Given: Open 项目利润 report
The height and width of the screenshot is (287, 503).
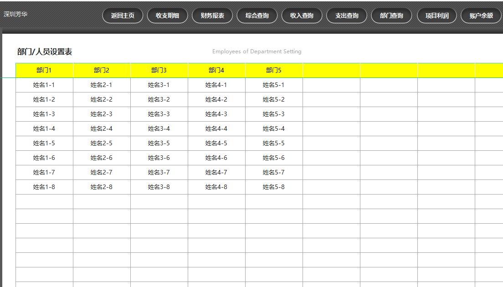Looking at the screenshot, I should pos(437,15).
